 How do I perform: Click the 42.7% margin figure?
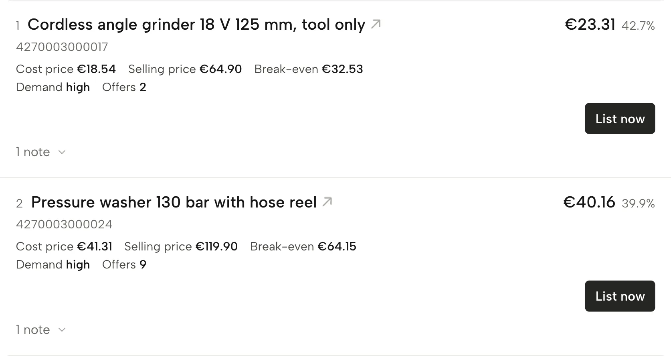tap(638, 26)
